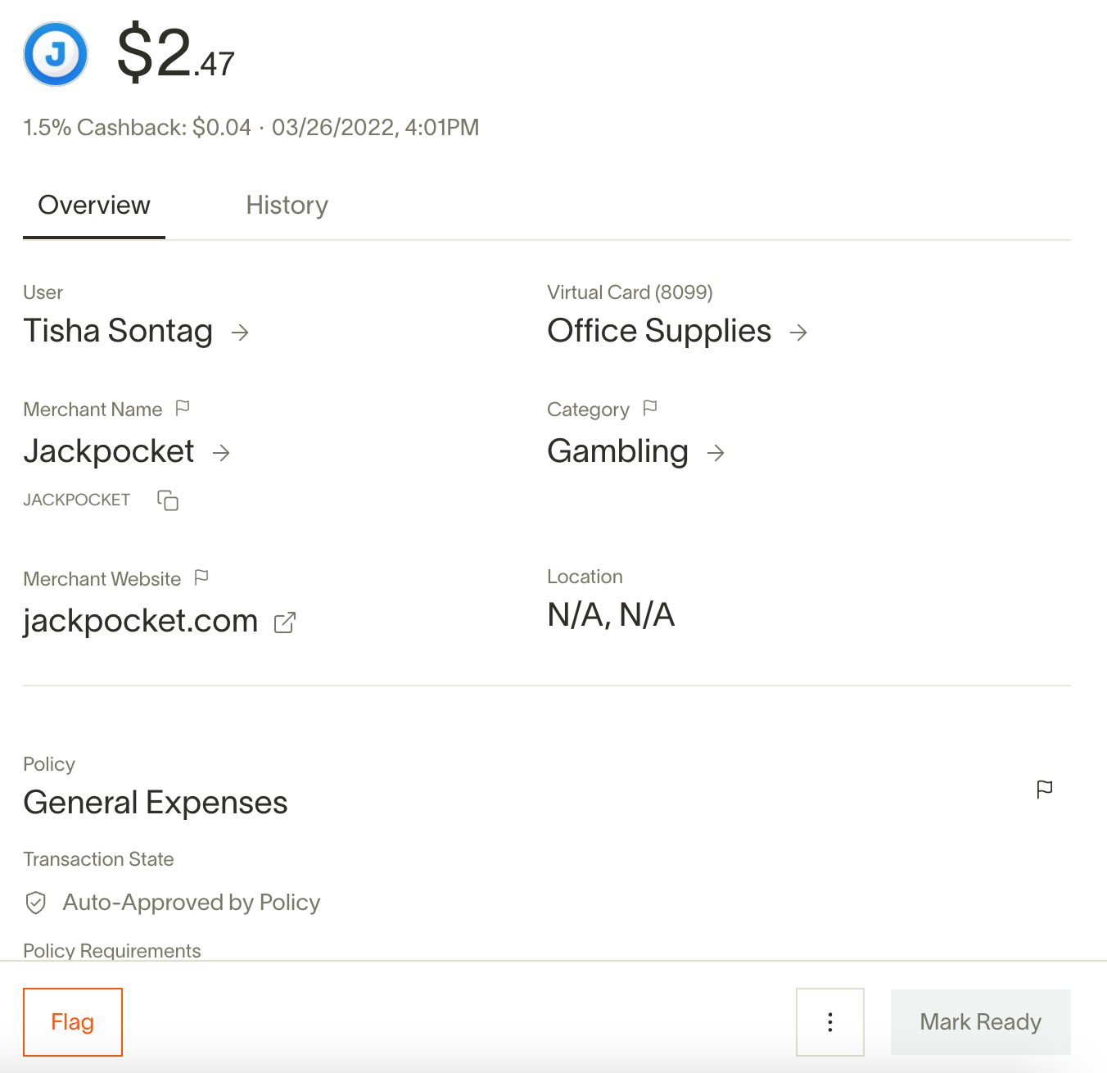Click the Transaction State label
Image resolution: width=1107 pixels, height=1073 pixels.
pos(98,859)
